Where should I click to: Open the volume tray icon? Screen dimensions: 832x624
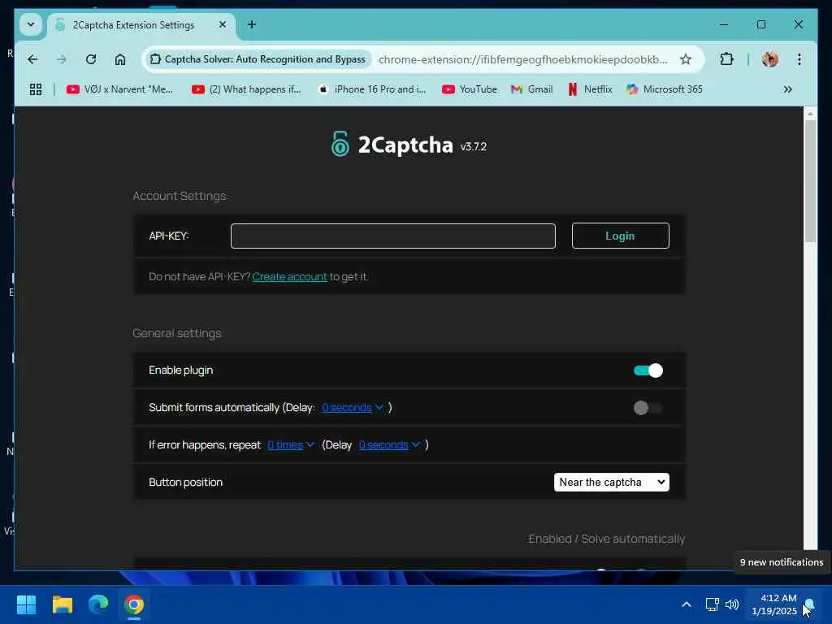tap(732, 604)
